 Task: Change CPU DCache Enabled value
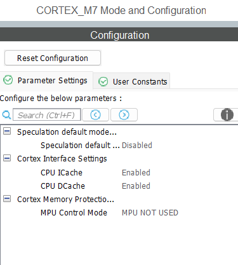[136, 186]
